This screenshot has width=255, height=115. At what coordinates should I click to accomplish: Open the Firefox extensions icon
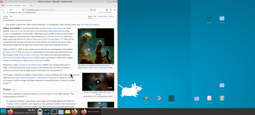(111, 10)
